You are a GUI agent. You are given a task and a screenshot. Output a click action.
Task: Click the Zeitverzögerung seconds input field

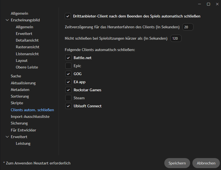click(x=188, y=27)
